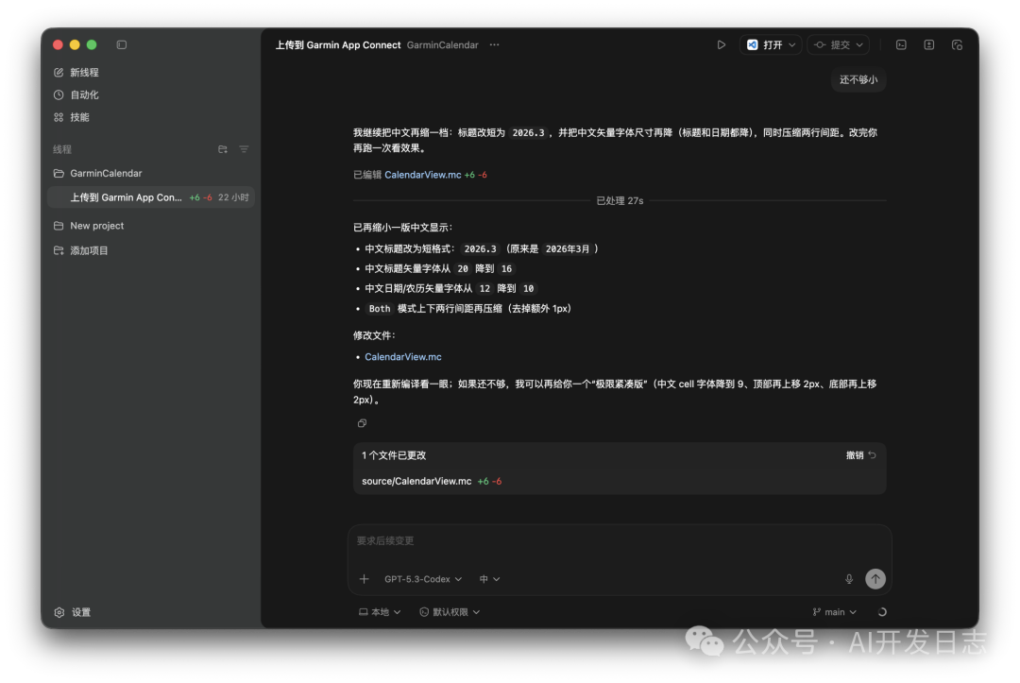Image resolution: width=1020 pixels, height=683 pixels.
Task: Open thread options via the ... menu
Action: 494,44
